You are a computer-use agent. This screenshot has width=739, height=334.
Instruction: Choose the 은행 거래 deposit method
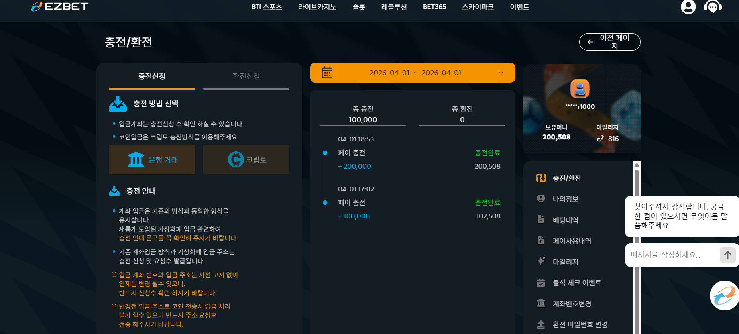(x=152, y=159)
